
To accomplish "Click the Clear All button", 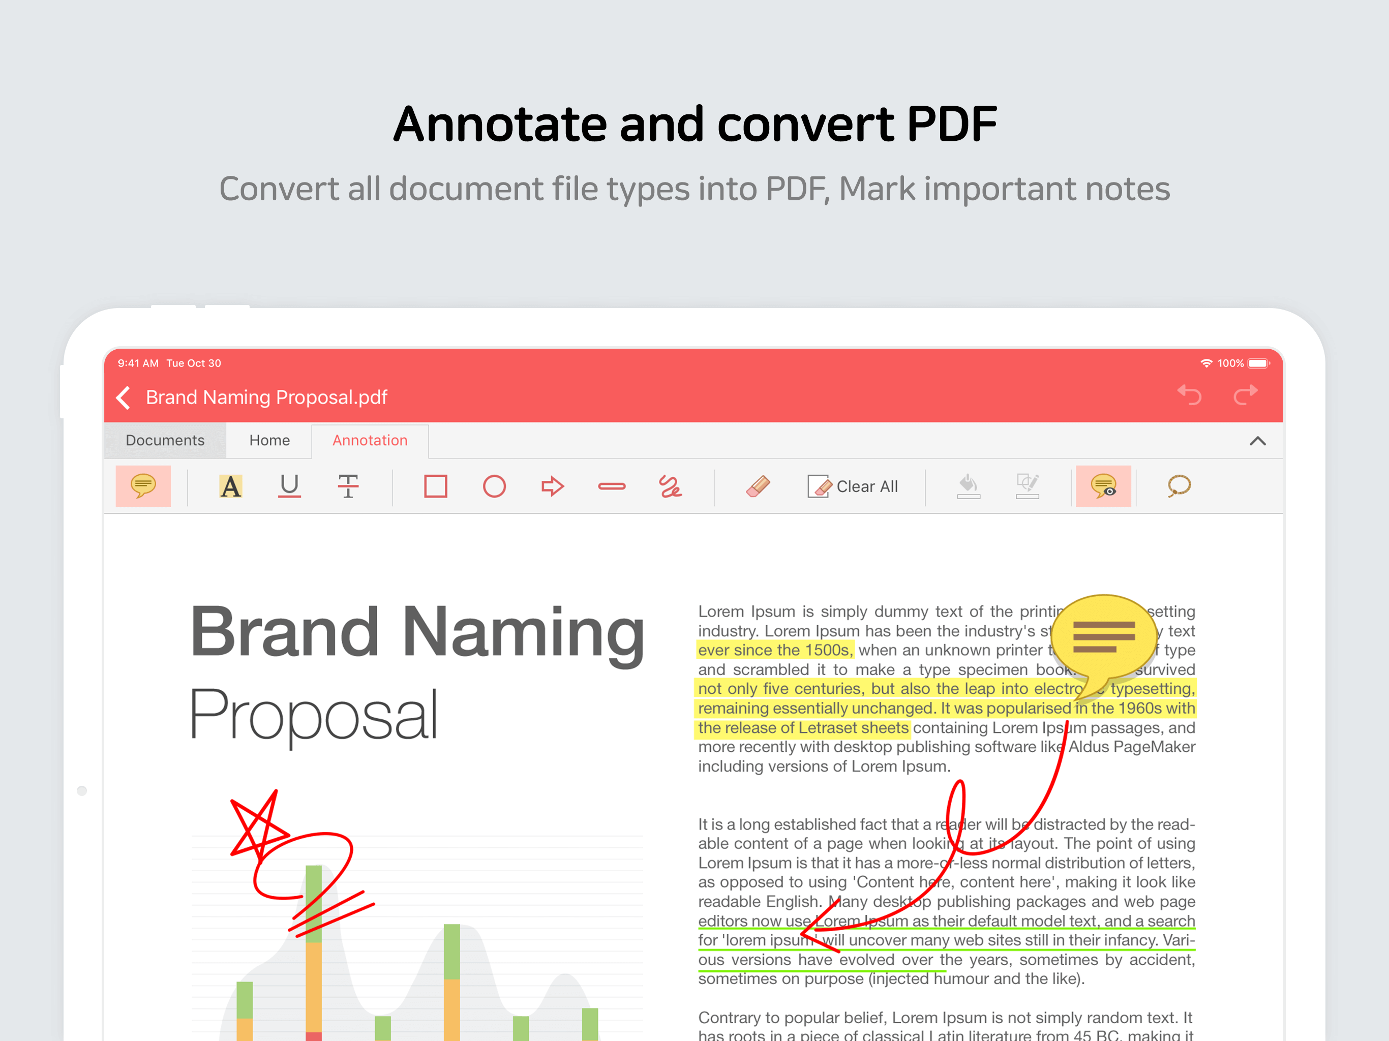I will tap(853, 486).
